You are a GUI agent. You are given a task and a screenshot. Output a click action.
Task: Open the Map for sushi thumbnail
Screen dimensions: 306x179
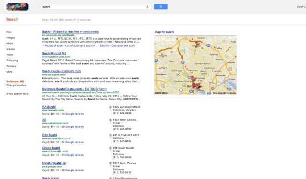196,65
